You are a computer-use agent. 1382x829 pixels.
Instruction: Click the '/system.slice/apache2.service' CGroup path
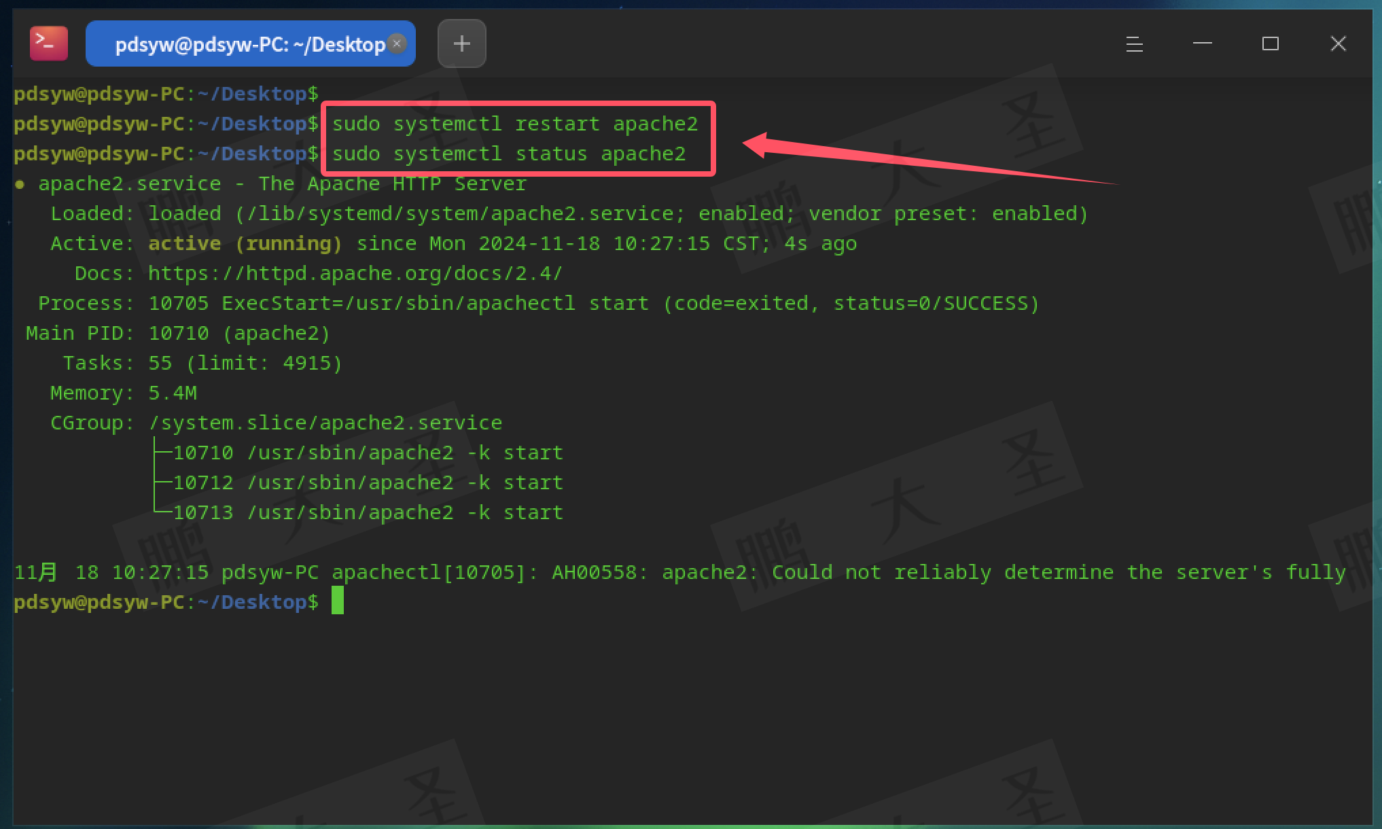tap(325, 423)
